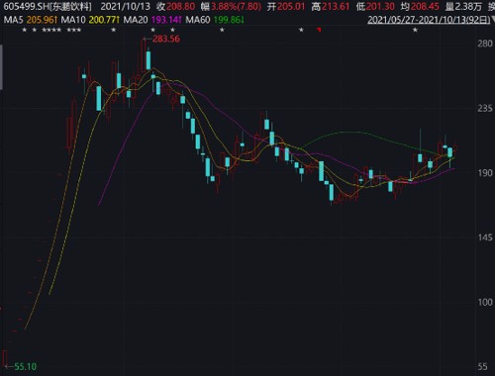Click the dropdown arrow after the 92日 range
The height and width of the screenshot is (376, 495).
pos(493,20)
